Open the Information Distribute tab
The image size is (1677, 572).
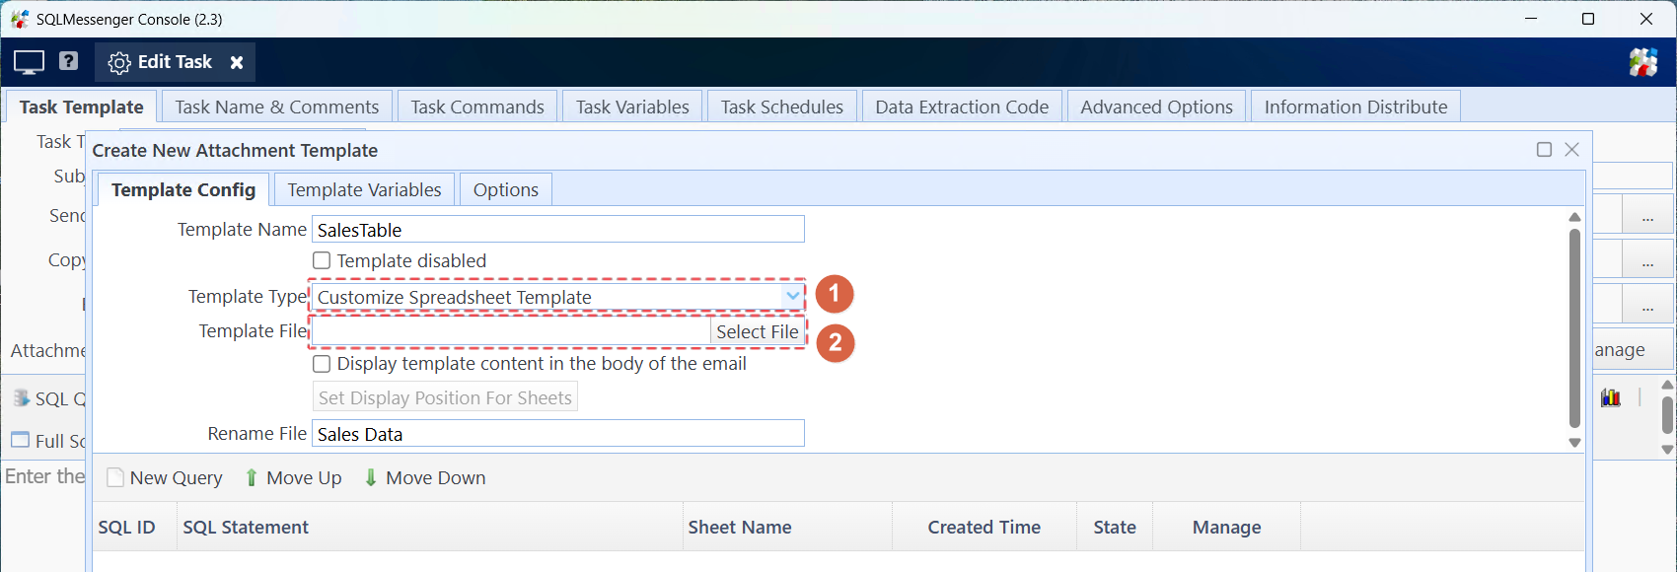(1355, 107)
